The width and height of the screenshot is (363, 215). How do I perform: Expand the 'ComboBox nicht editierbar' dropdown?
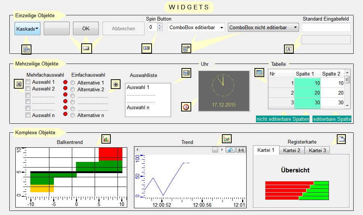[x=295, y=27]
